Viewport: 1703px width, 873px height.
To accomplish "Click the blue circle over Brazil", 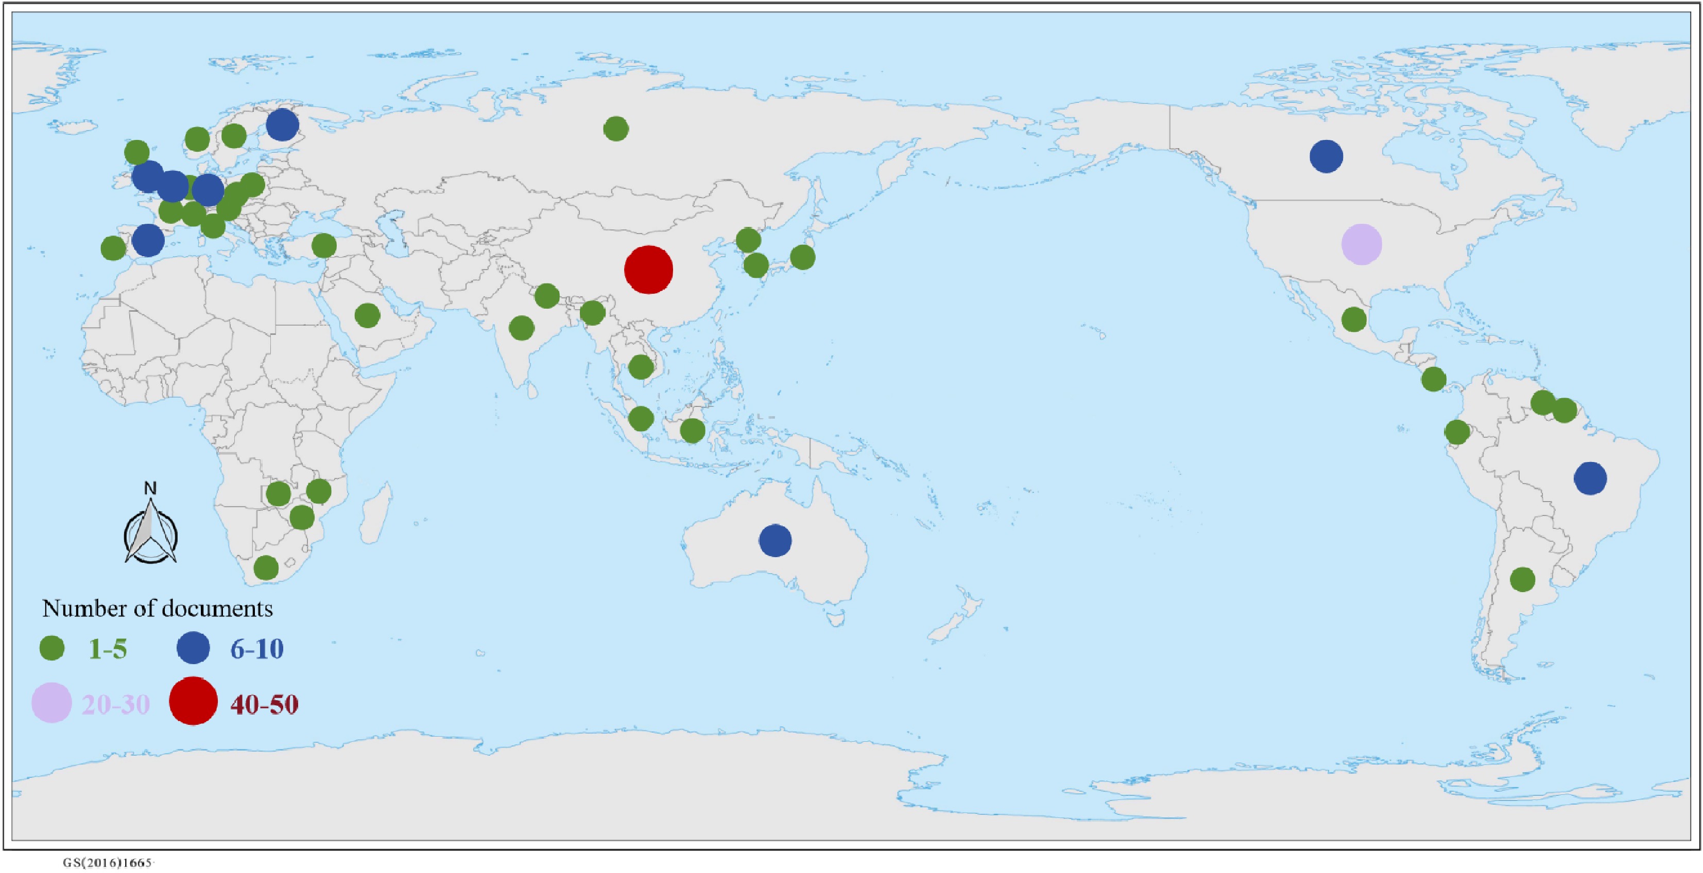I will pos(1590,478).
